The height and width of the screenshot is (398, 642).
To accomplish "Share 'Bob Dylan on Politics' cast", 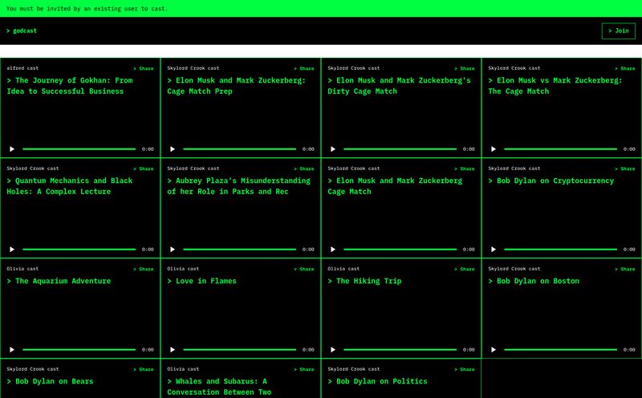I will [x=465, y=369].
